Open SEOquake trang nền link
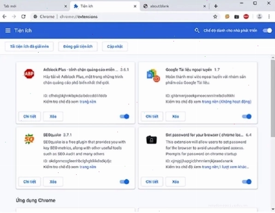Screen dimensions: 275x213 pyautogui.click(x=88, y=167)
